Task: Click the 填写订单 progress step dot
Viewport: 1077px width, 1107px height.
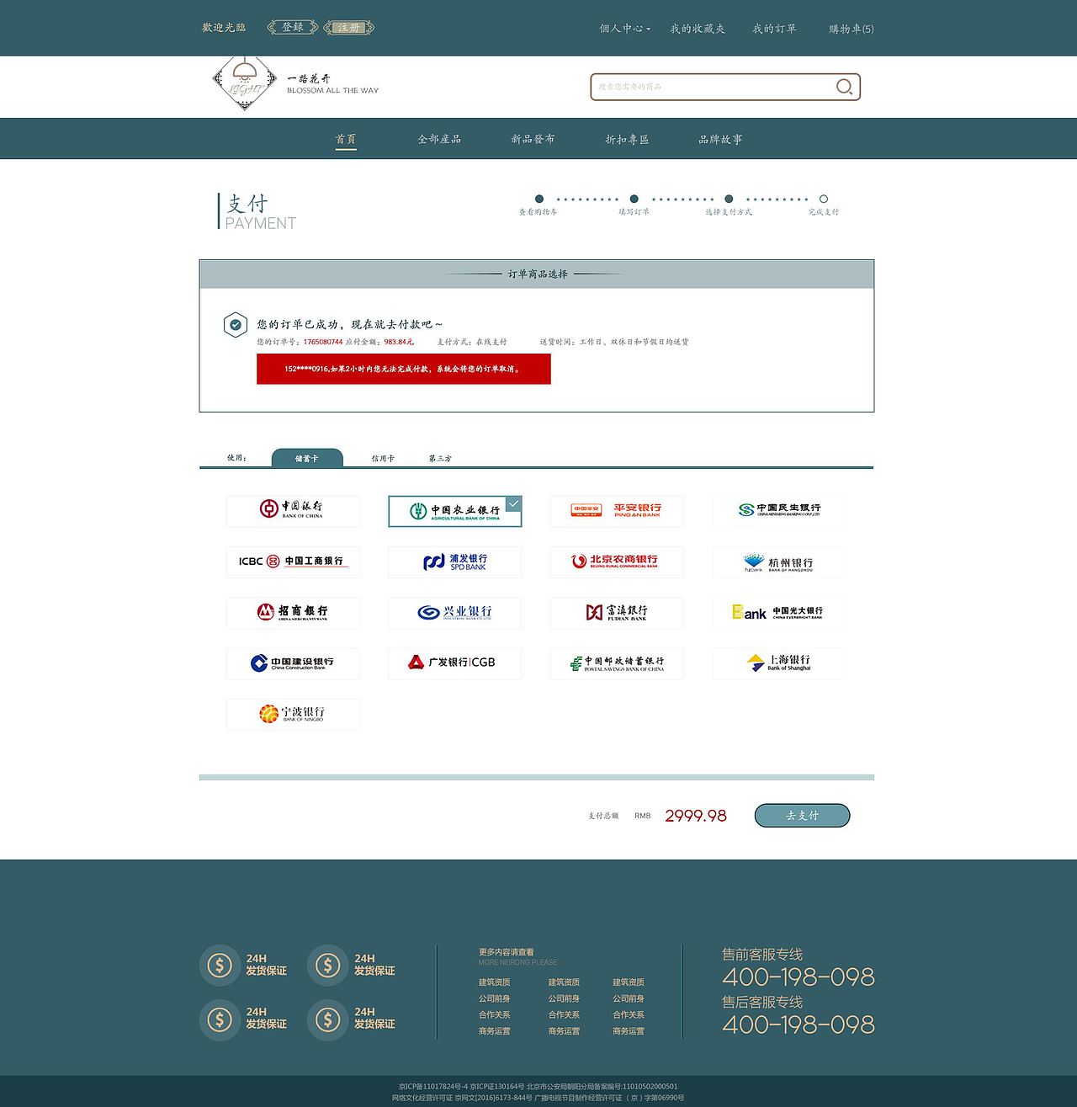Action: tap(634, 200)
